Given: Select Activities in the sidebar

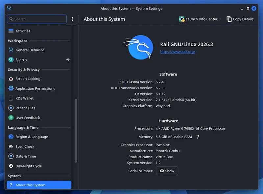Looking at the screenshot, I should pos(39,31).
